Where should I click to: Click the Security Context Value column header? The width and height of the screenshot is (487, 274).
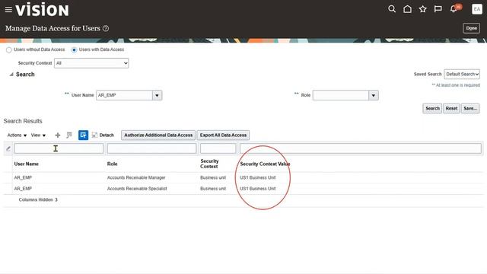tap(265, 164)
